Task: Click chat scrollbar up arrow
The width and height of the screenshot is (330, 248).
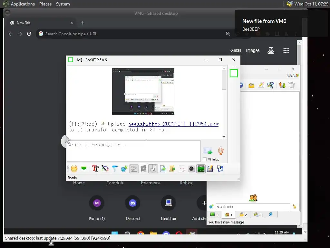Action: pyautogui.click(x=224, y=68)
